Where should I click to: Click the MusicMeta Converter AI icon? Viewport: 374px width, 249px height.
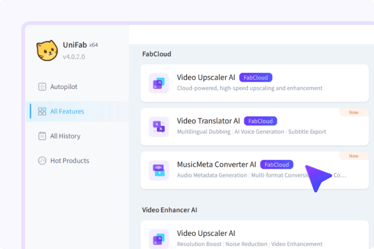(x=159, y=171)
